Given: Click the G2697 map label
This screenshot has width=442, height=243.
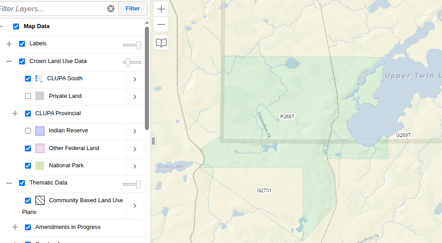Looking at the screenshot, I should [403, 135].
